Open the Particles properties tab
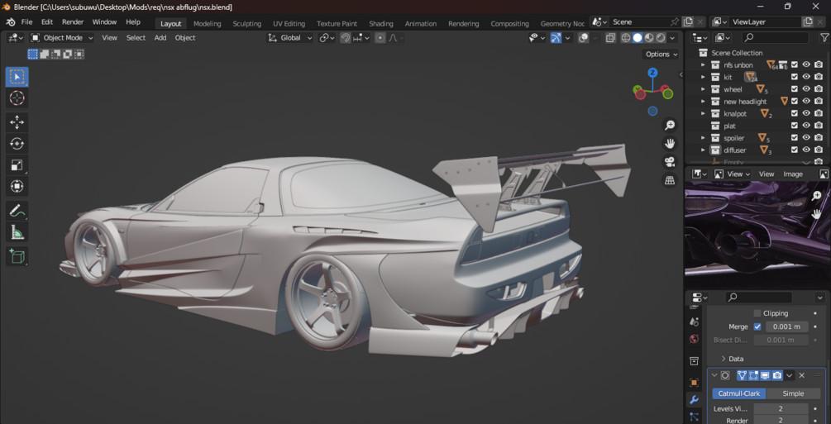831x424 pixels. coord(694,417)
